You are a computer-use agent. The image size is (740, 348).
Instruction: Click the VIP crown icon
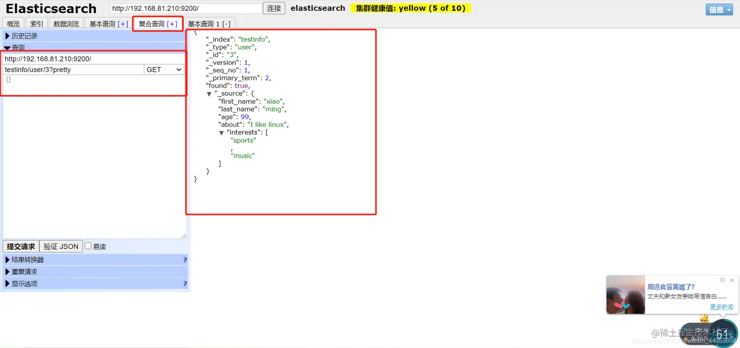point(704,319)
